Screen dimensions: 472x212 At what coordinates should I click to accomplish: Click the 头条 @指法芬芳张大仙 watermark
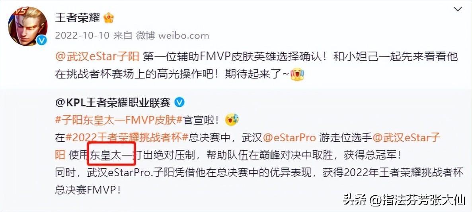click(404, 200)
